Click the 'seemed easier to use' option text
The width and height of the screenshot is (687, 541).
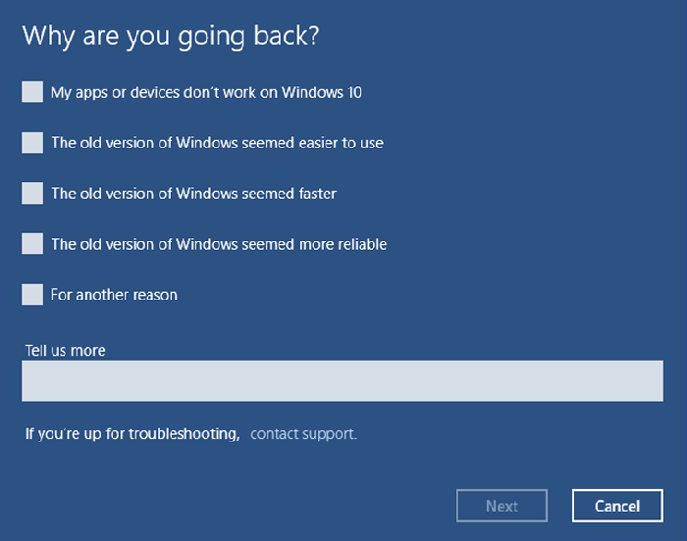(x=217, y=143)
